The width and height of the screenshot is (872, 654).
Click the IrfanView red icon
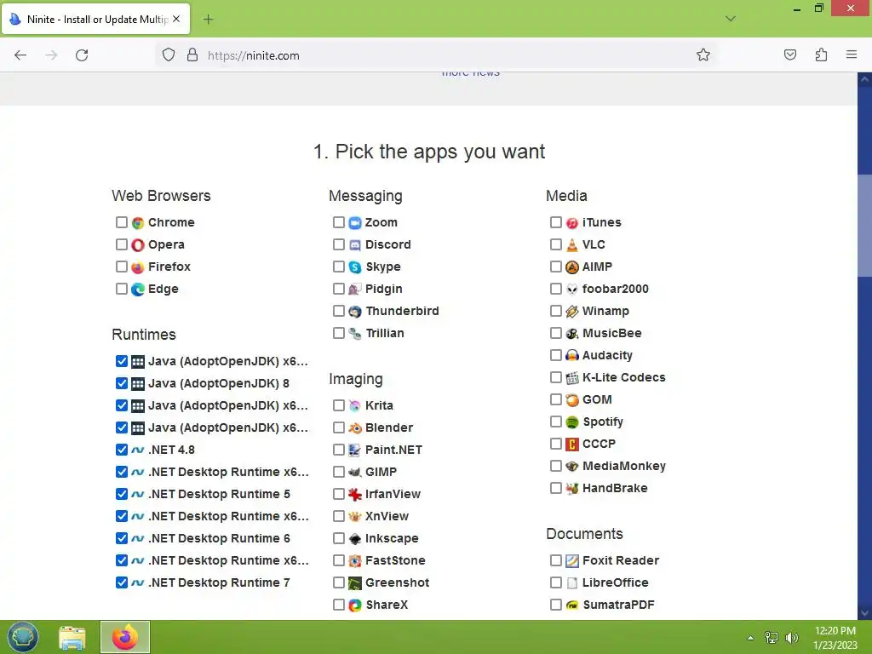tap(355, 495)
